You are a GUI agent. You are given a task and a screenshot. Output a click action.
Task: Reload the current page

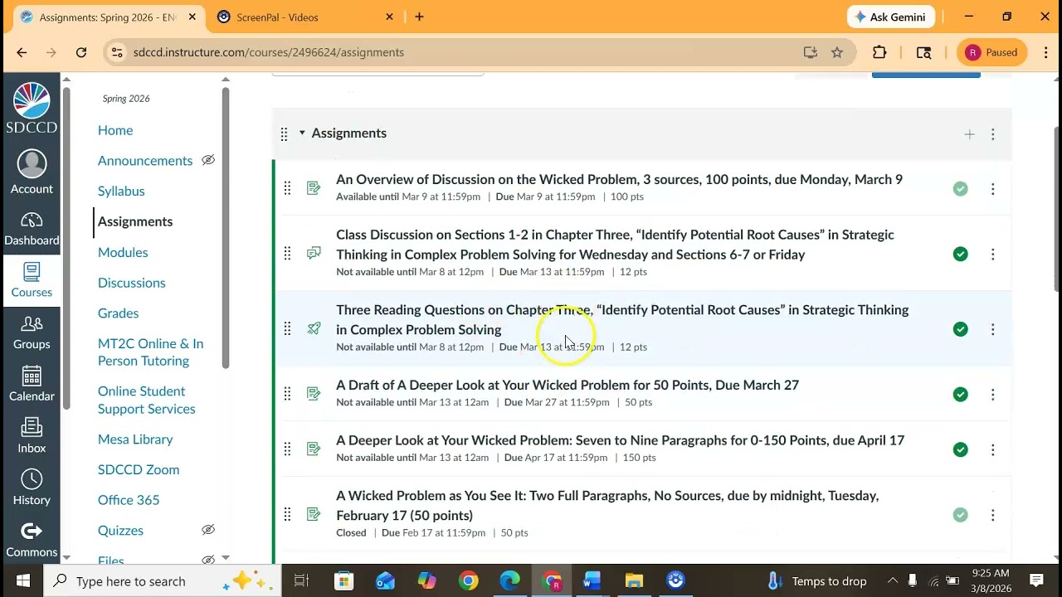(x=81, y=52)
